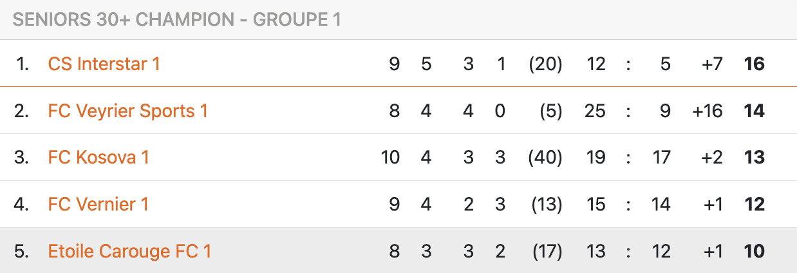
Task: Click the +7 goal difference value
Action: point(713,64)
